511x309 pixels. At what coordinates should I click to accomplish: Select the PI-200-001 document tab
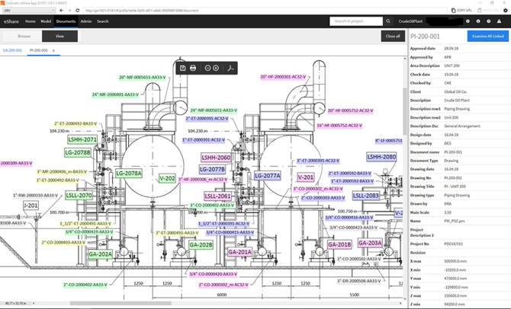point(38,50)
